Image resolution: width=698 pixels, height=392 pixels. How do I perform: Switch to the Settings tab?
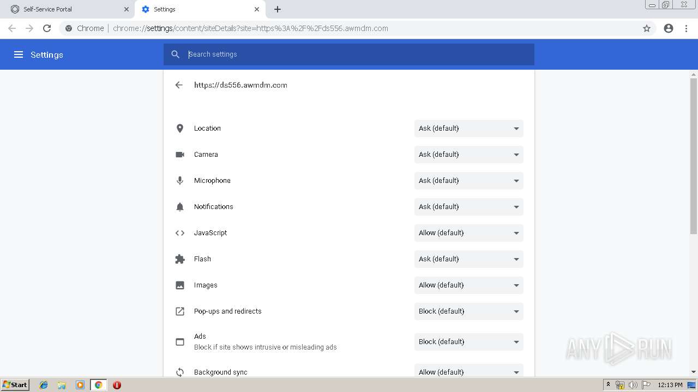(200, 9)
